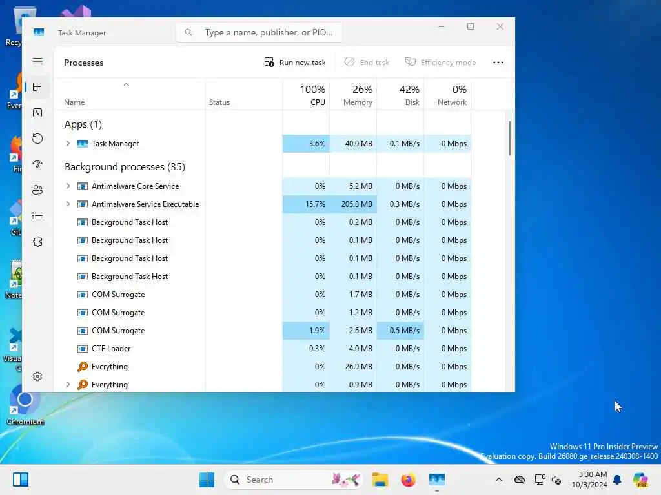This screenshot has height=495, width=661.
Task: Click the Task Manager title bar icon
Action: pos(39,32)
